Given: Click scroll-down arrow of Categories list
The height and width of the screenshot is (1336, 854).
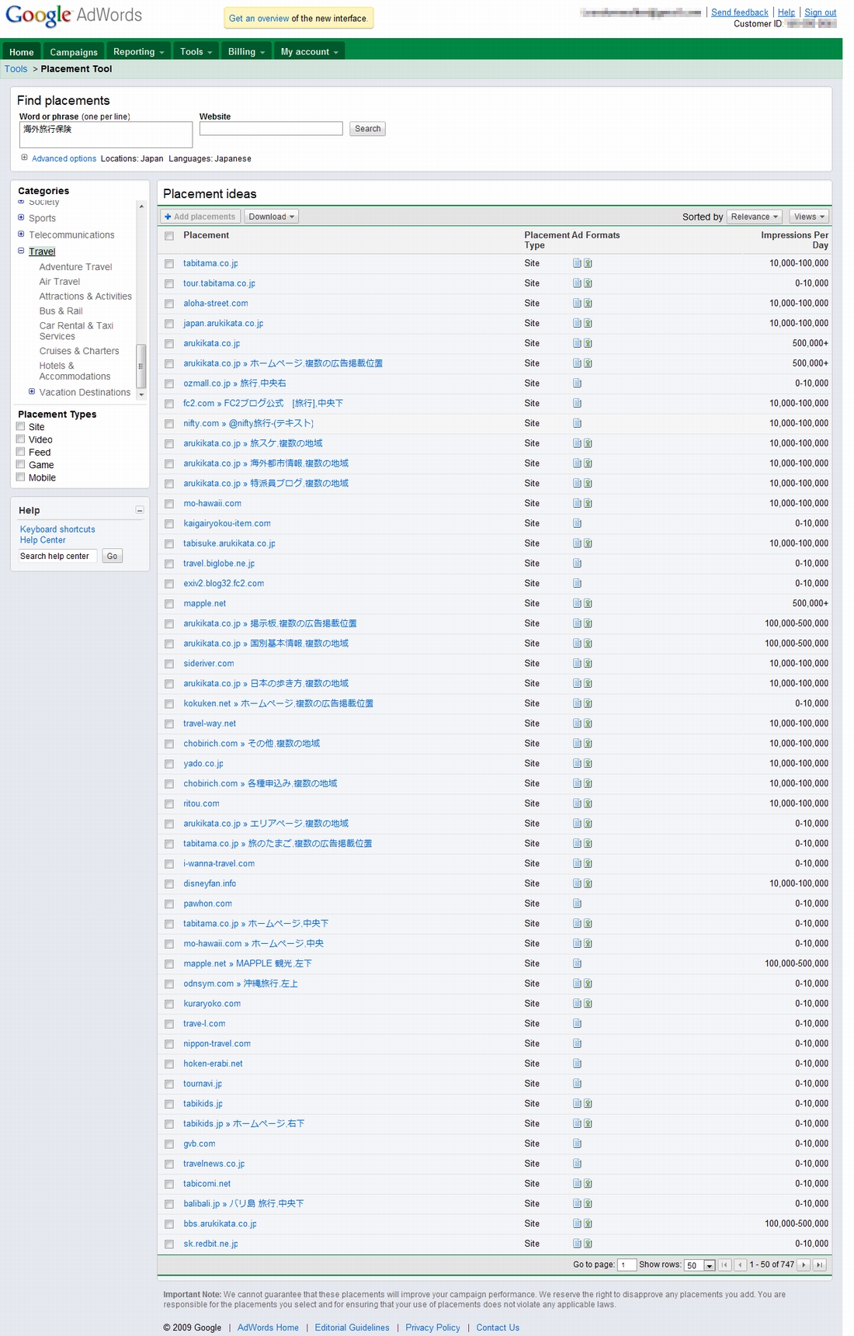Looking at the screenshot, I should click(141, 394).
